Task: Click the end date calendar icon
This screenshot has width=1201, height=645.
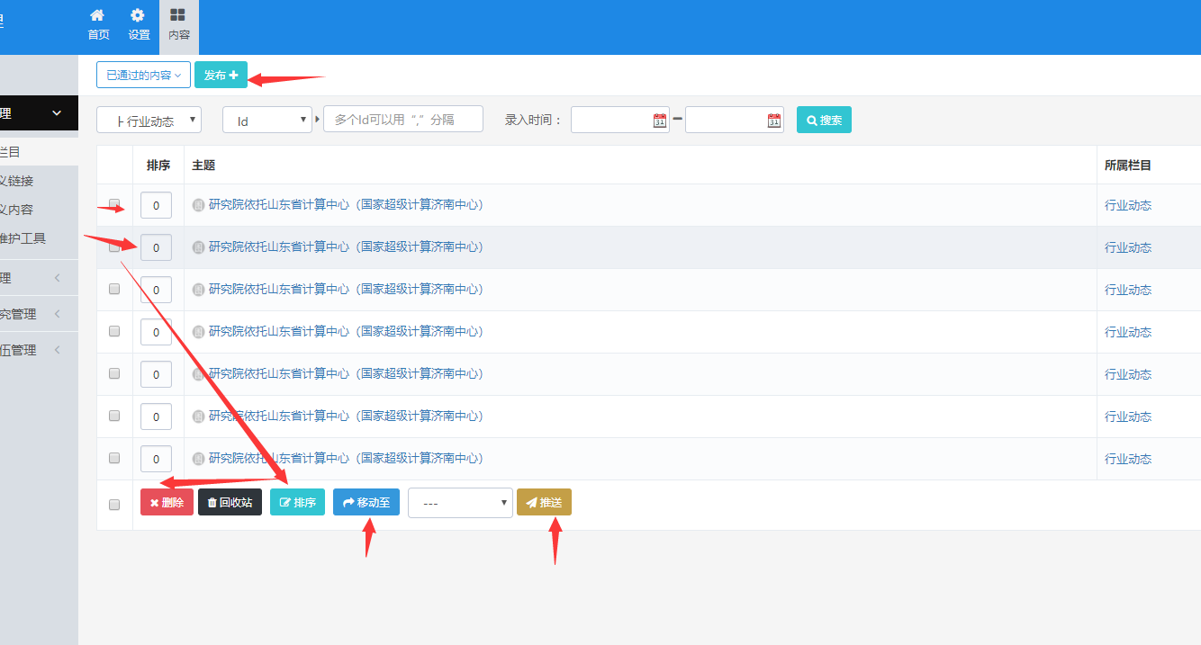Action: 774,121
